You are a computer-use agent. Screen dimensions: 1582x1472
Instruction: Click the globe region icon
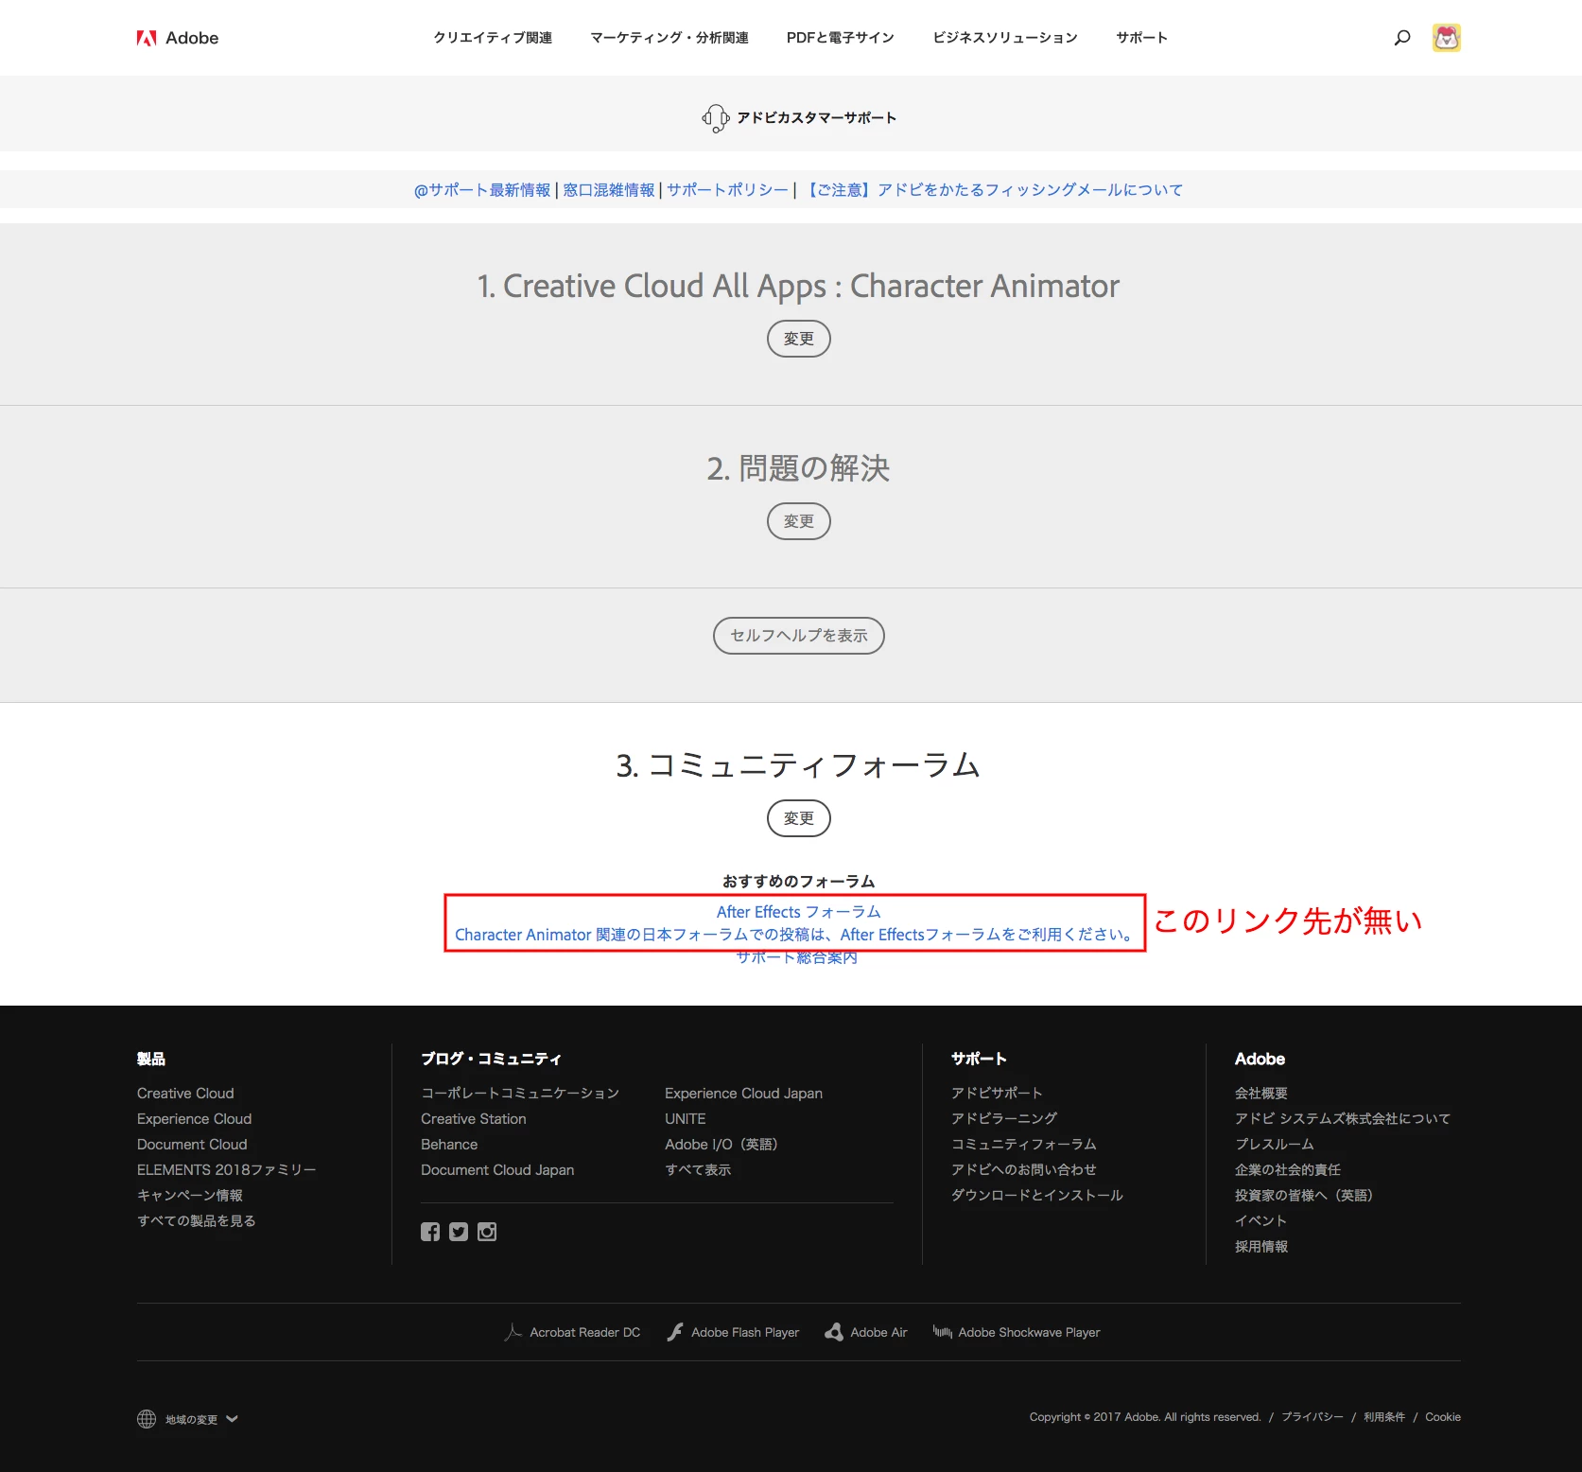click(147, 1419)
